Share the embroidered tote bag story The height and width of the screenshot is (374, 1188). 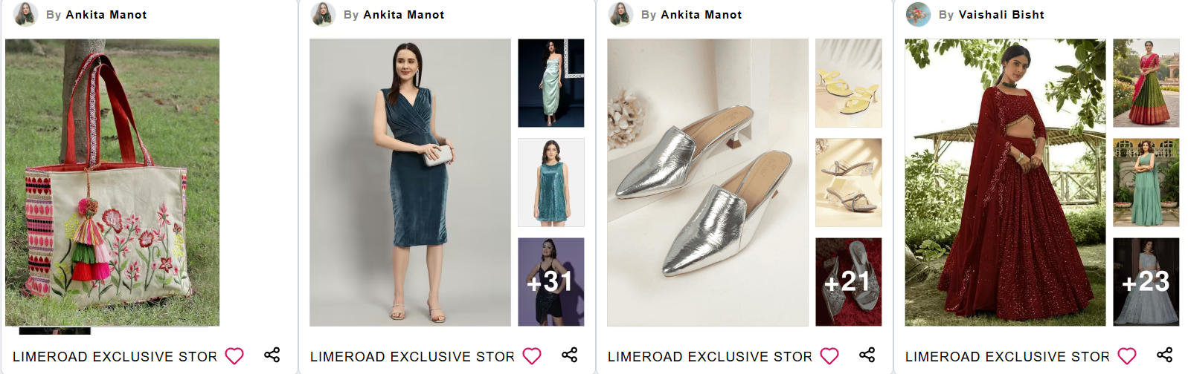coord(272,355)
